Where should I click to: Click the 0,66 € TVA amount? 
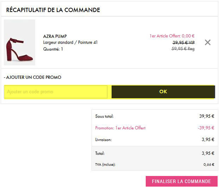[209, 164]
